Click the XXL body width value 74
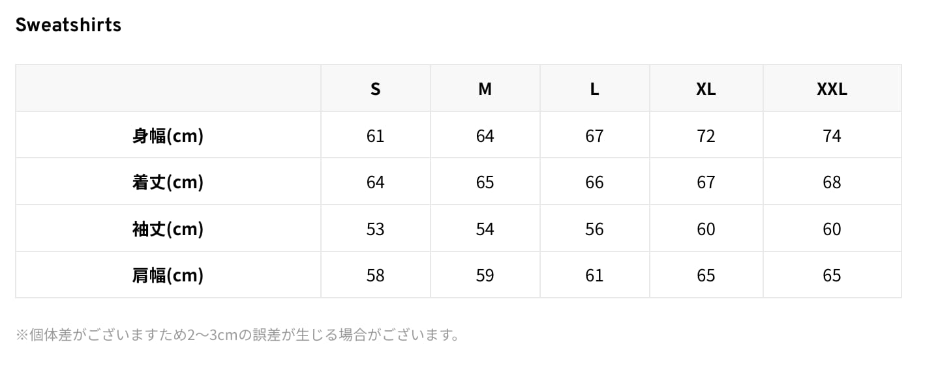The image size is (925, 370). (x=832, y=136)
